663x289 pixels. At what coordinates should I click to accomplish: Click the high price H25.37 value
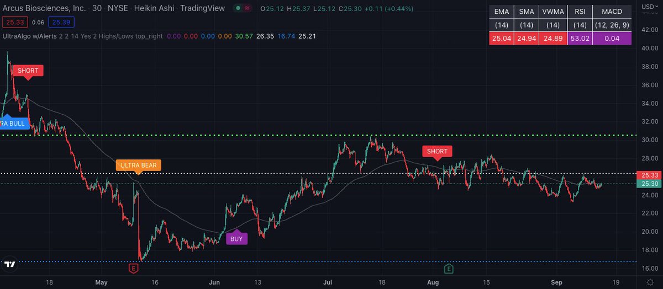pyautogui.click(x=299, y=9)
